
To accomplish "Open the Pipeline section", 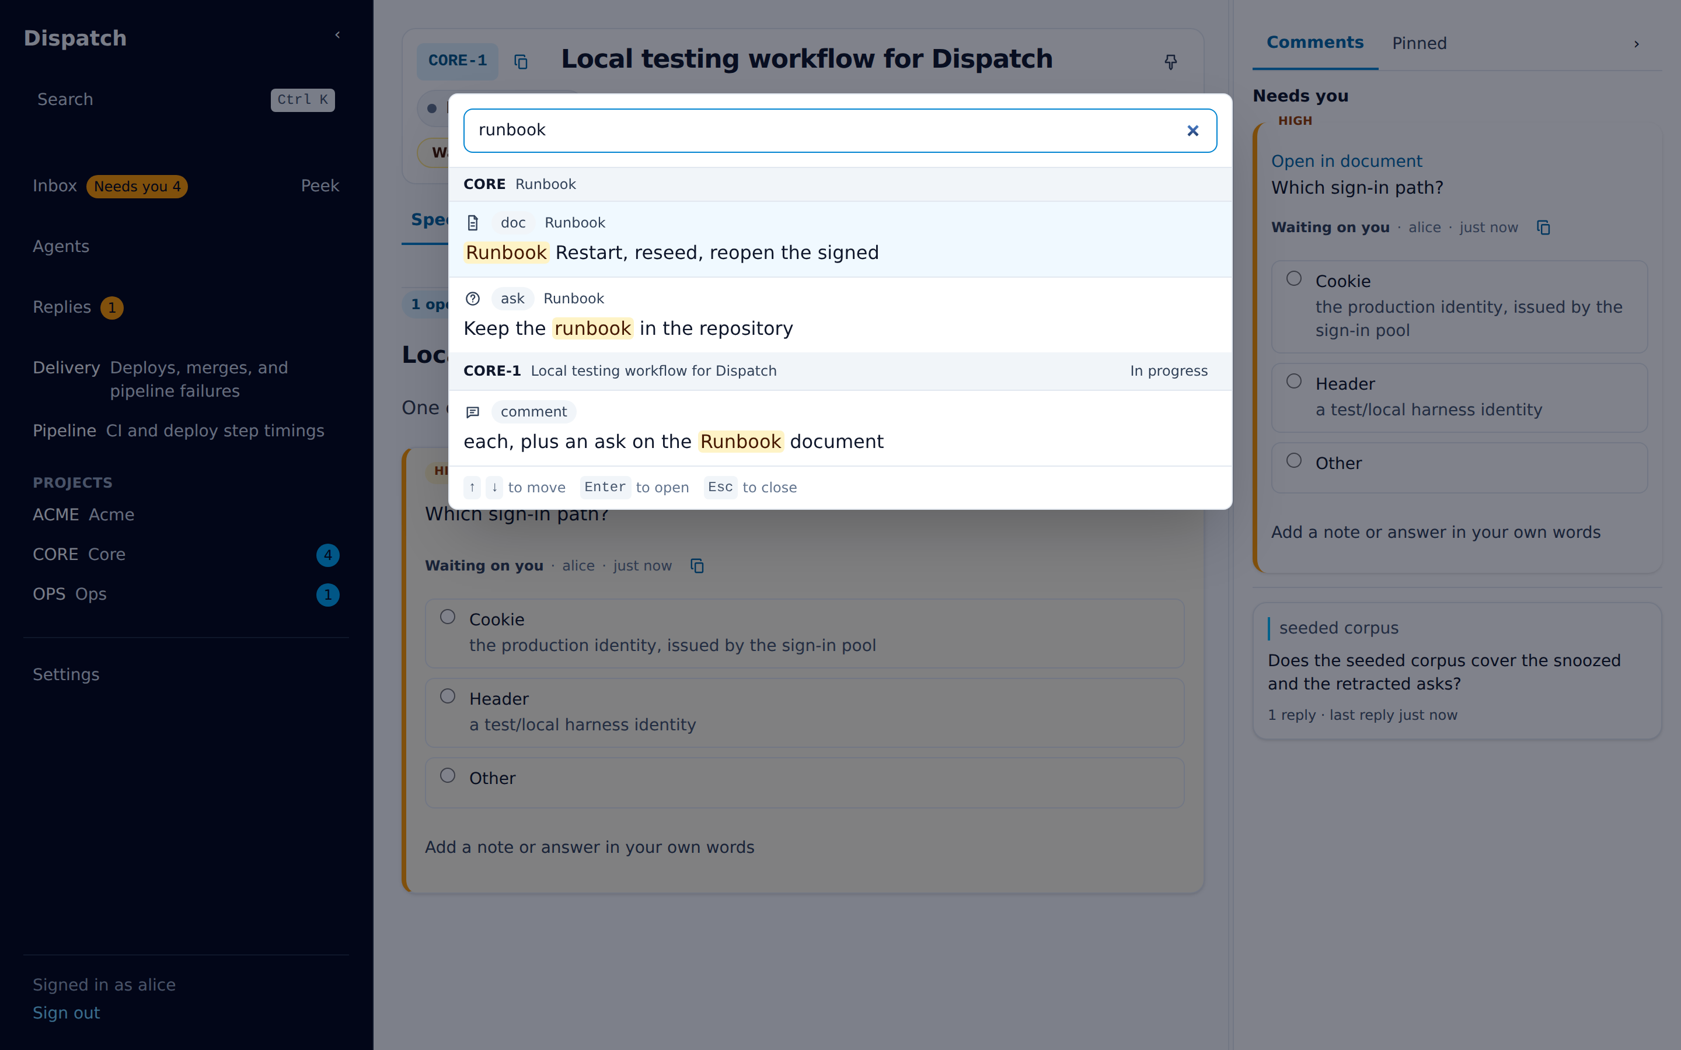I will point(186,430).
